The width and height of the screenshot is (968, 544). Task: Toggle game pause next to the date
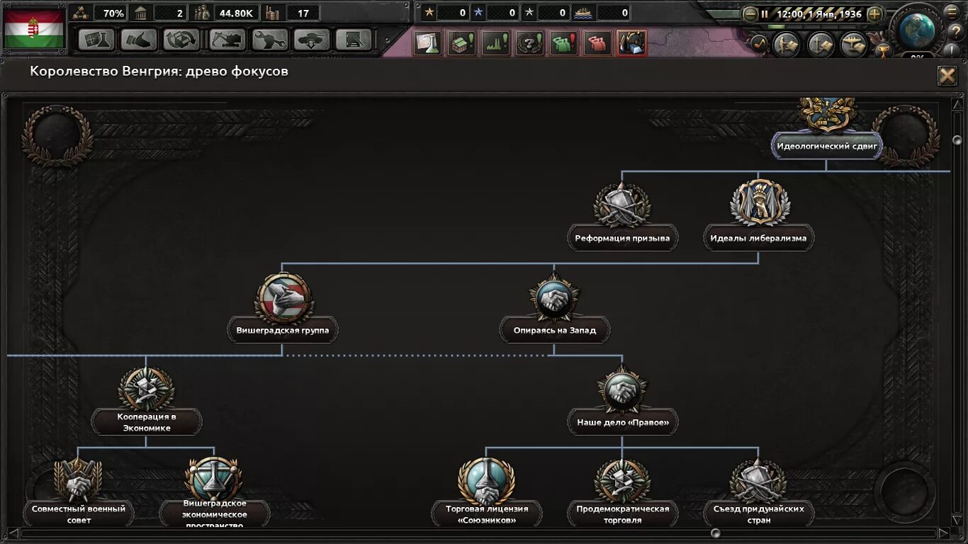pos(765,13)
